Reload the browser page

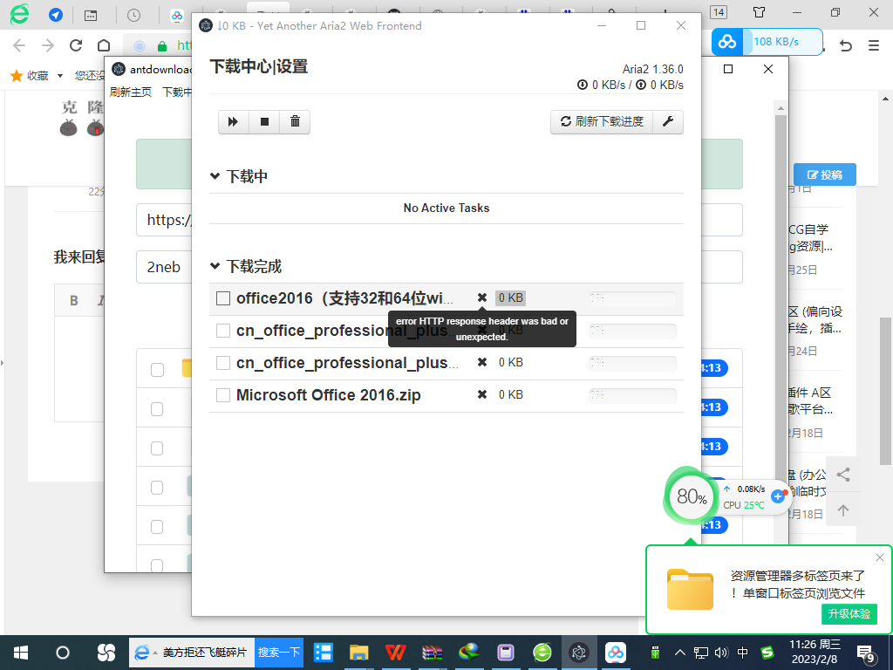click(x=76, y=45)
